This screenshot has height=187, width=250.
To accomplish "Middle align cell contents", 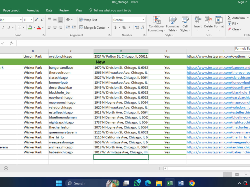I will (x=55, y=20).
